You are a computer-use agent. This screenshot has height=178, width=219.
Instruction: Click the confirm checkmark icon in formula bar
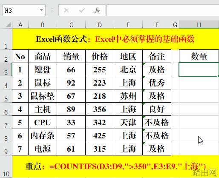click(x=82, y=10)
